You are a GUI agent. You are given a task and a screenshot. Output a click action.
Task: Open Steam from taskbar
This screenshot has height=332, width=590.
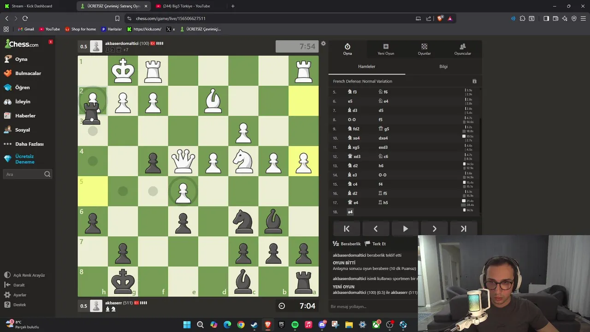(x=254, y=325)
